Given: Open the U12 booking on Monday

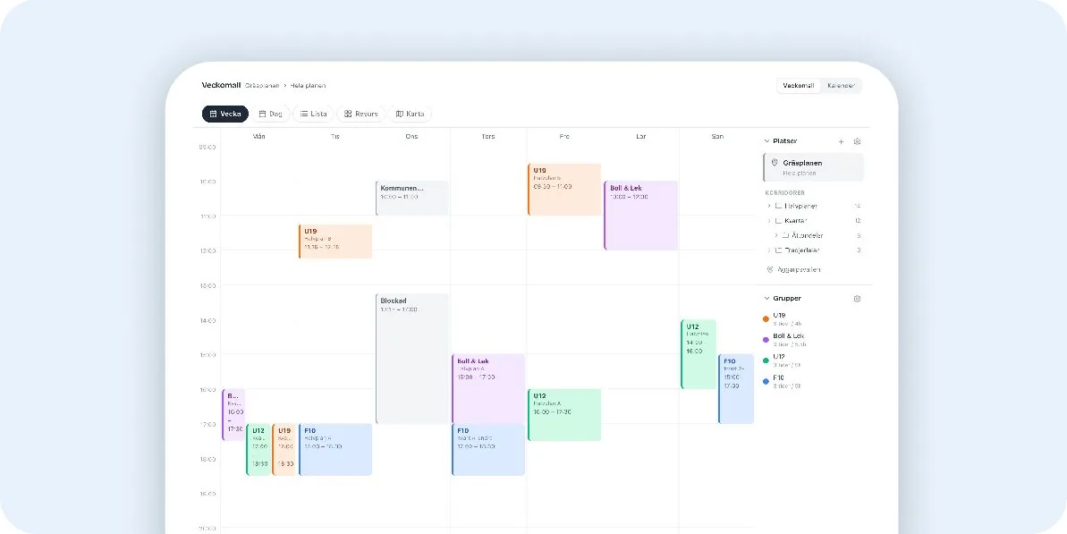Looking at the screenshot, I should coord(258,450).
